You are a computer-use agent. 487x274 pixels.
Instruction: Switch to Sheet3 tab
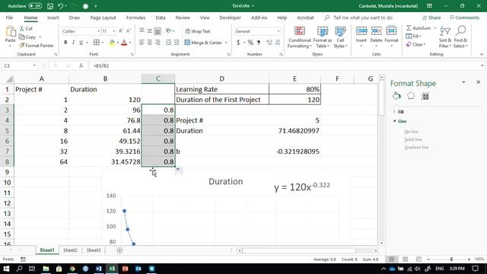point(93,250)
